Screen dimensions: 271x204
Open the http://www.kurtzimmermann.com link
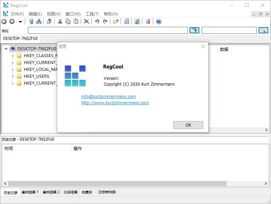[x=115, y=103]
